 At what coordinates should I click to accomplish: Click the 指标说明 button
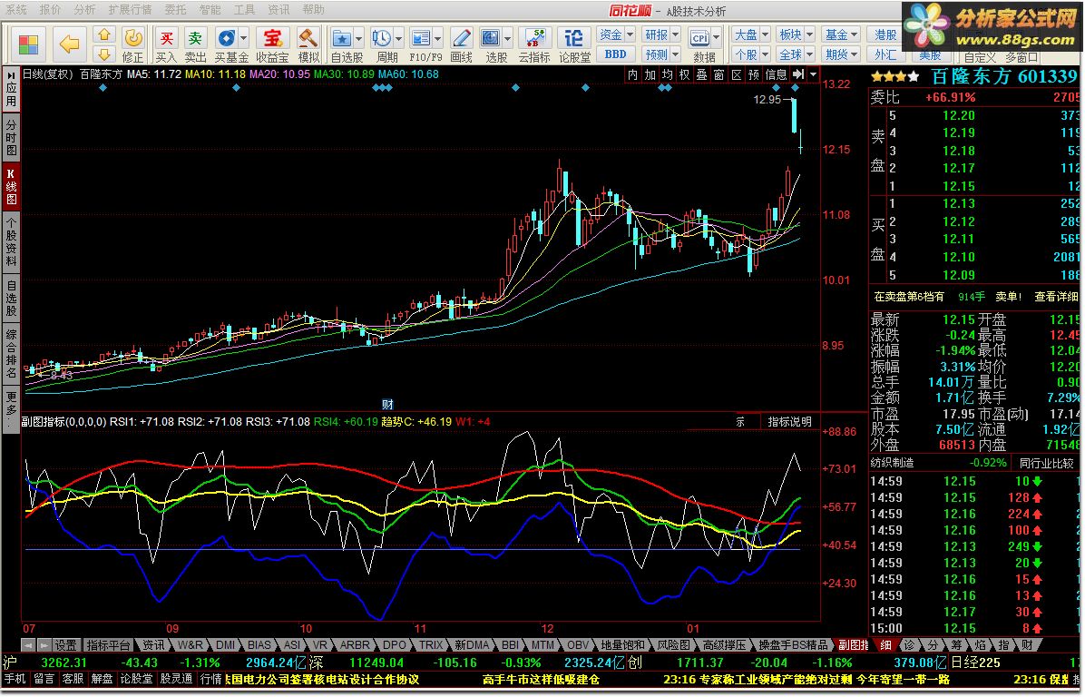[789, 421]
